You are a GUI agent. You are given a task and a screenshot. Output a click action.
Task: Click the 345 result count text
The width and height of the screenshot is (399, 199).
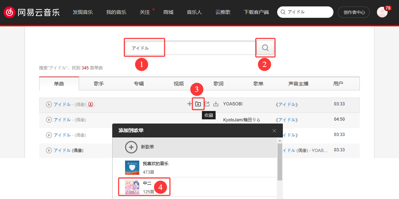(85, 68)
